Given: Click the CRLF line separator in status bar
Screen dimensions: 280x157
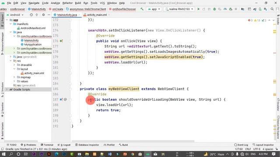Looking at the screenshot, I should click(248, 149).
